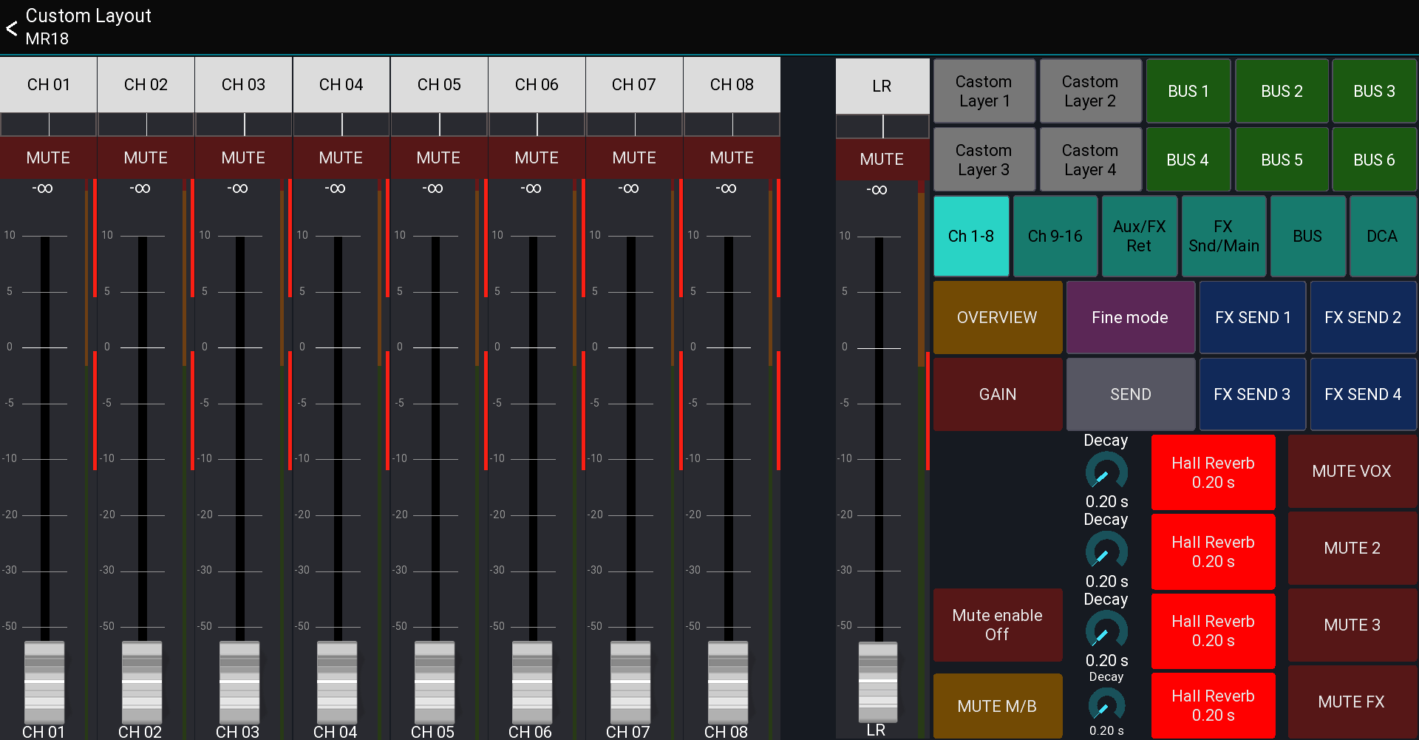Toggle Mute enable Off button
Viewport: 1419px width, 740px height.
(997, 625)
